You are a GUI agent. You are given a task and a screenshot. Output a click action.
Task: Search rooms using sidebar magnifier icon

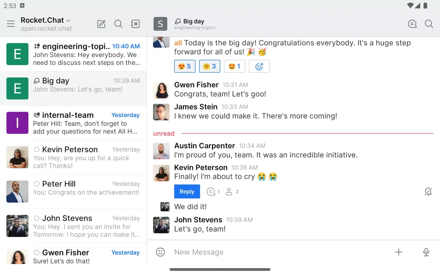[118, 24]
